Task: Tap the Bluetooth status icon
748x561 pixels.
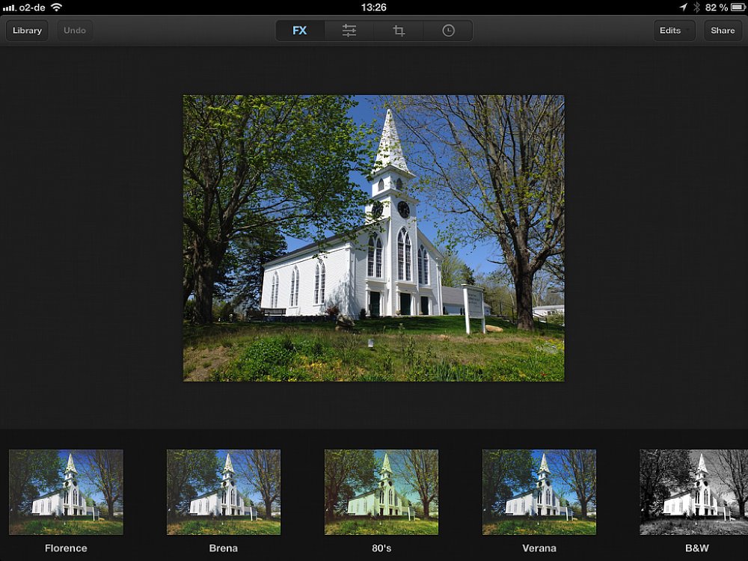Action: [696, 7]
